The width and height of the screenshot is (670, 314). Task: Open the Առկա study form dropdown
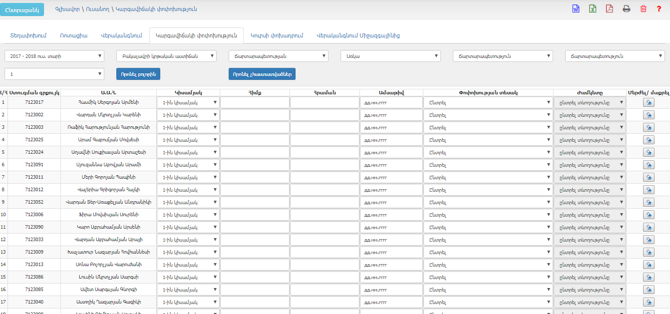(x=390, y=56)
